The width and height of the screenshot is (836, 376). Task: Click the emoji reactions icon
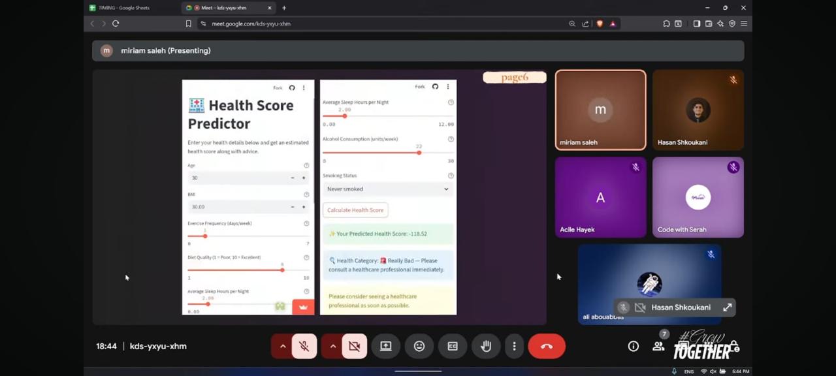pos(419,346)
